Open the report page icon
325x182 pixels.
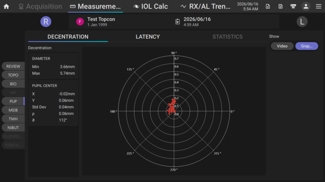[280, 7]
